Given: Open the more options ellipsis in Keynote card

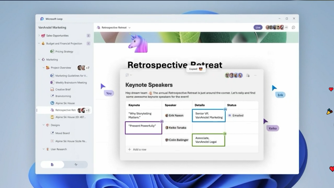Looking at the screenshot, I should click(x=256, y=75).
